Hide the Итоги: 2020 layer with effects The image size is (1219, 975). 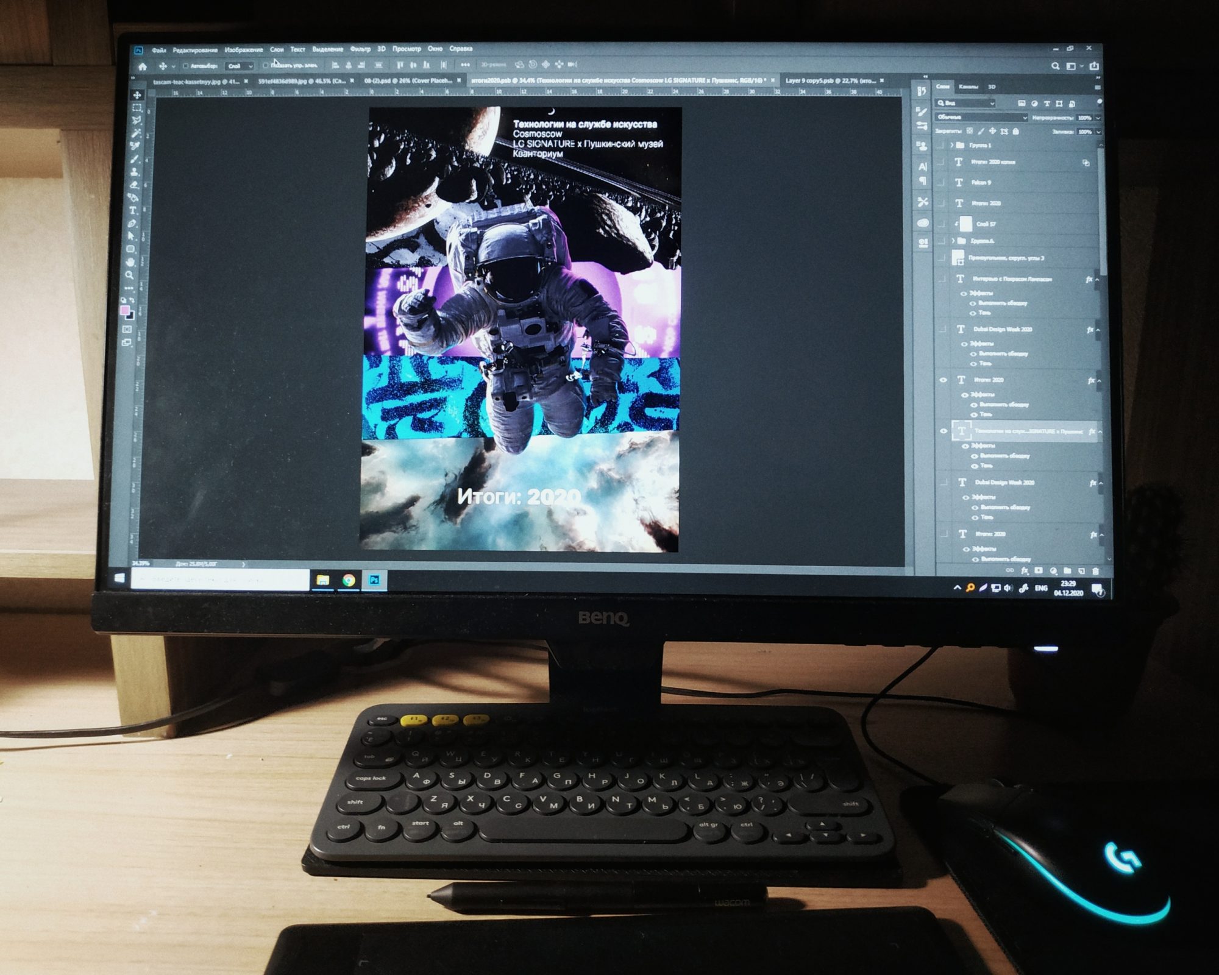point(944,380)
